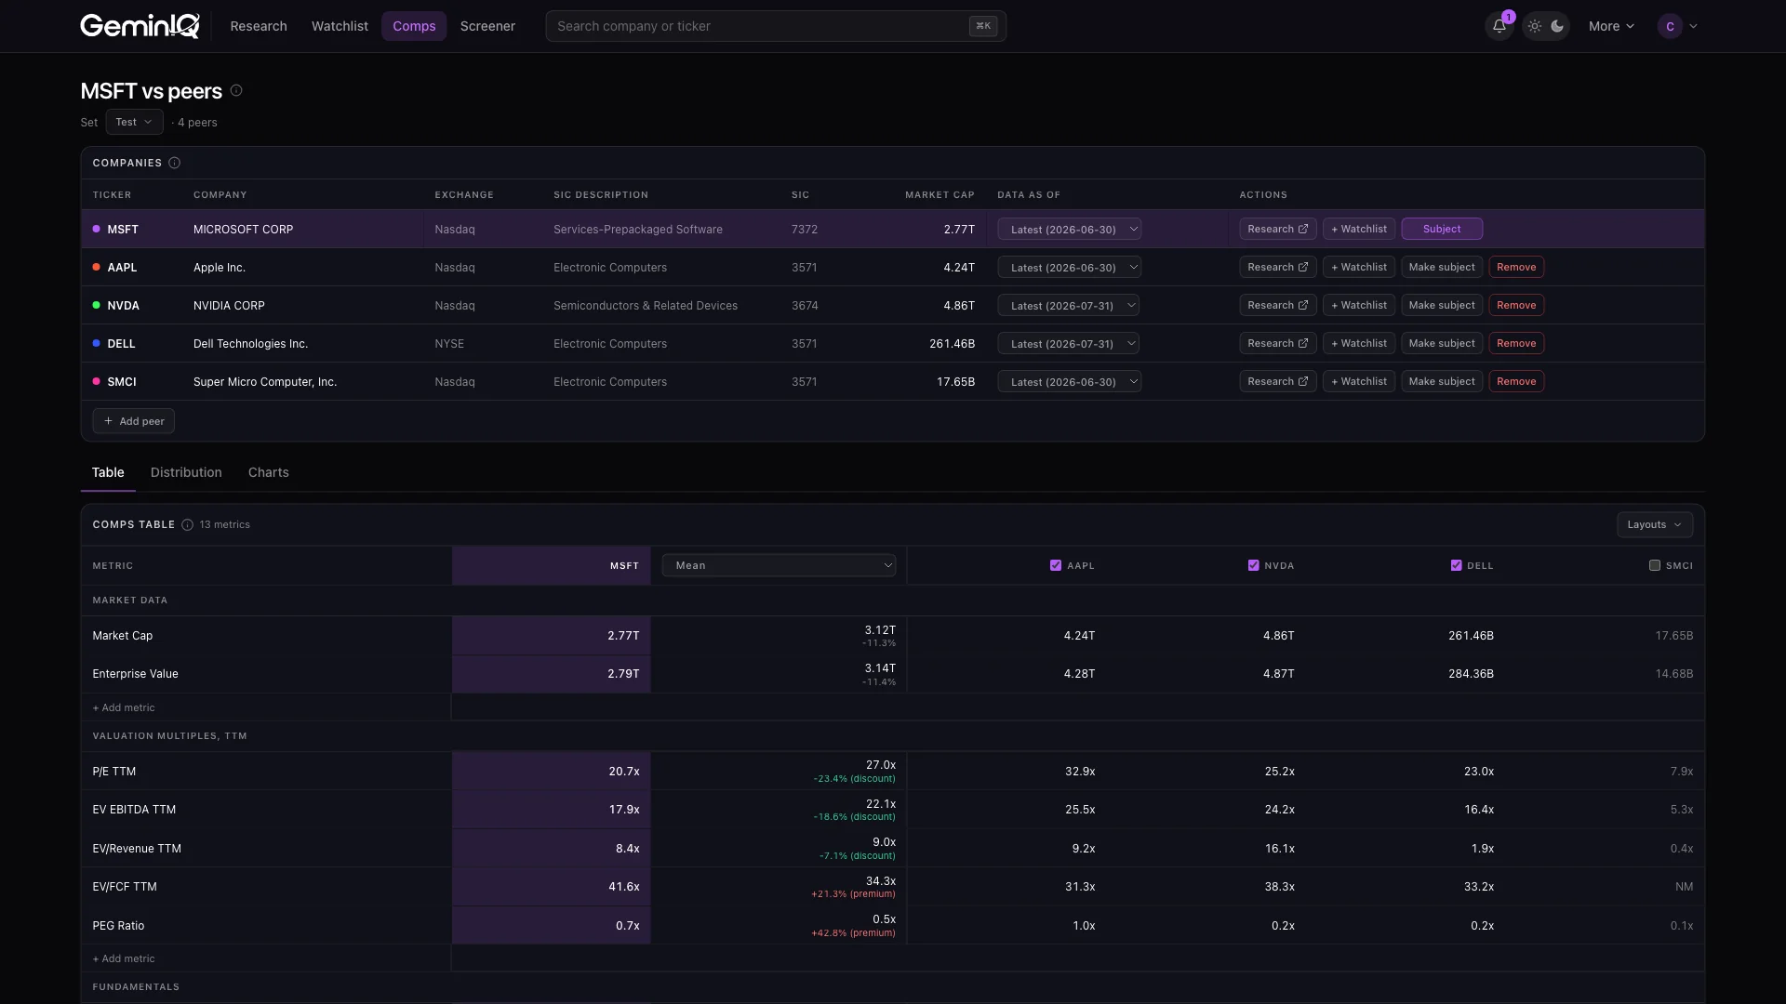Open the notifications bell
Image resolution: width=1786 pixels, height=1004 pixels.
click(x=1499, y=26)
